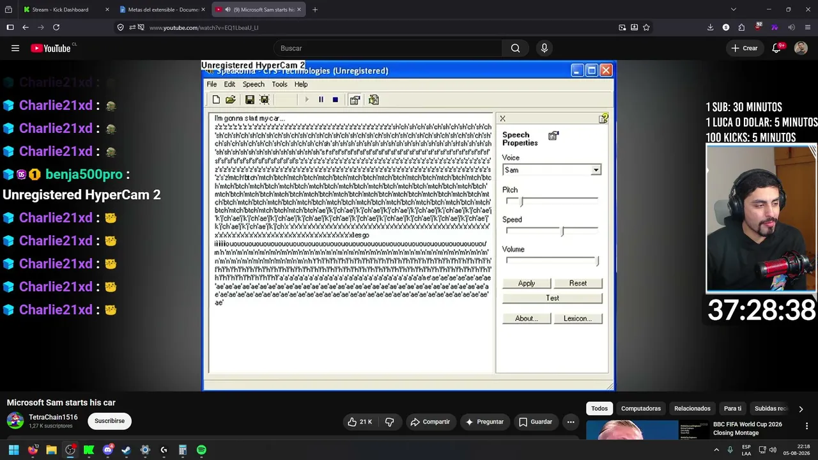
Task: Open TetraChain1516 channel avatar
Action: coord(15,421)
